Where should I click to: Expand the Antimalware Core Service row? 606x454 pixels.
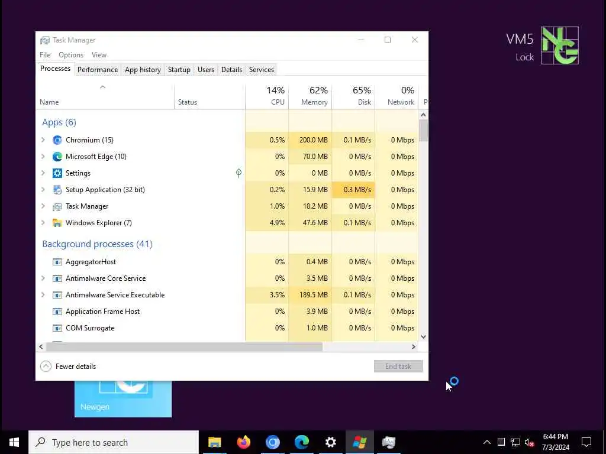[x=43, y=278]
